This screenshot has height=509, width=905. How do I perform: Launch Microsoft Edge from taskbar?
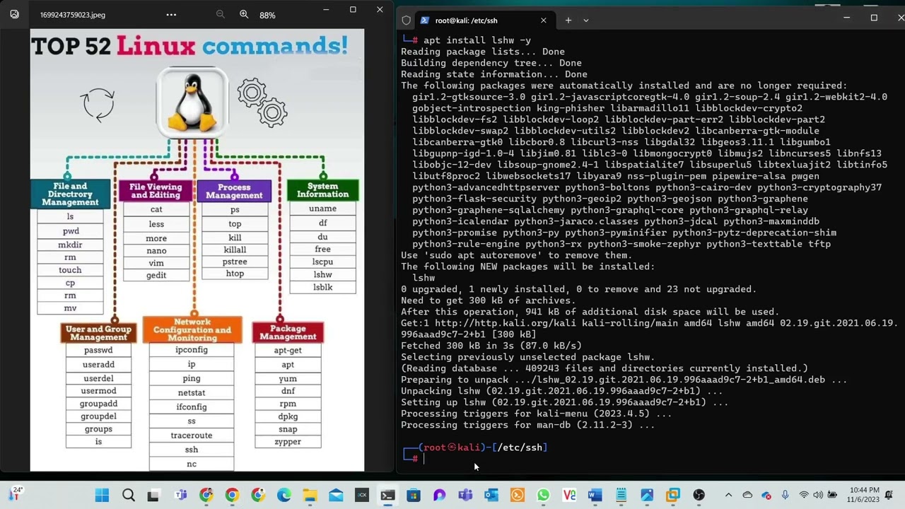click(x=284, y=495)
